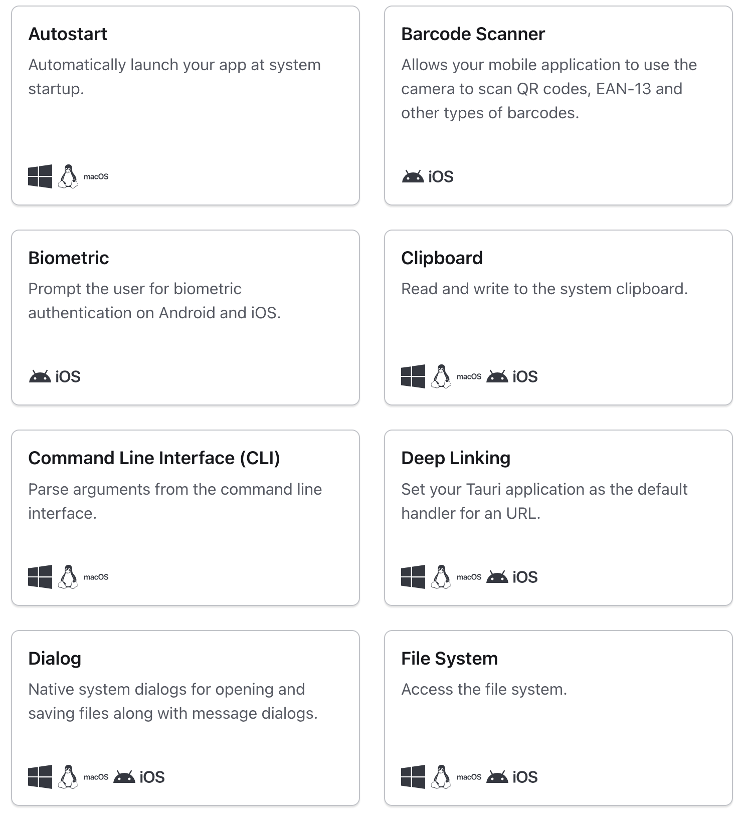
Task: Open the Command Line Interface (CLI) title
Action: 154,458
